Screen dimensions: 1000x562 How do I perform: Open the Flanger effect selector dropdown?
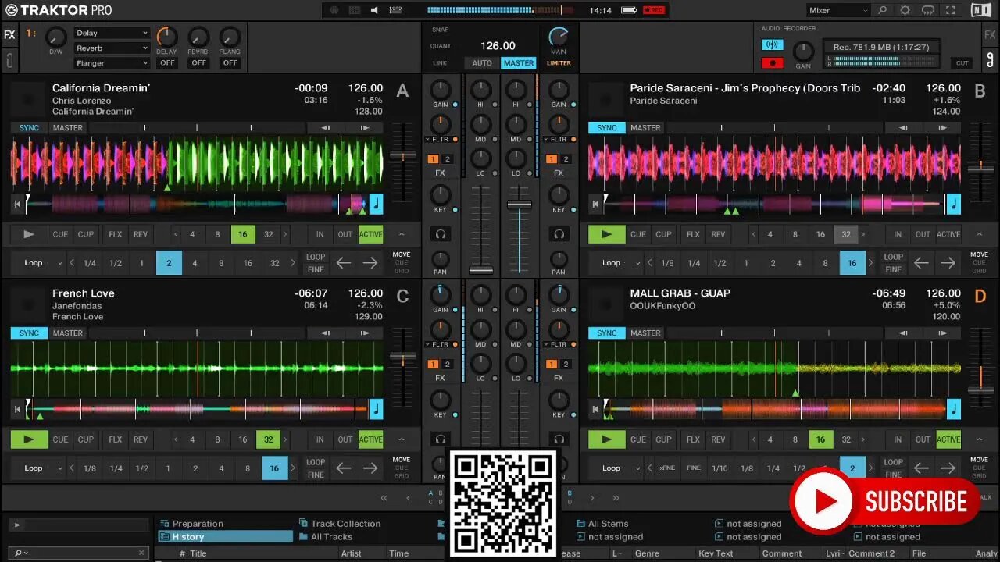click(x=112, y=63)
